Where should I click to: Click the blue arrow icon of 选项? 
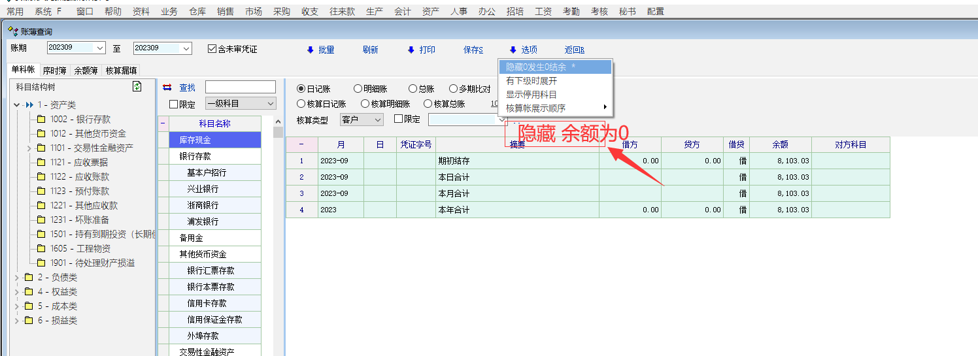513,50
